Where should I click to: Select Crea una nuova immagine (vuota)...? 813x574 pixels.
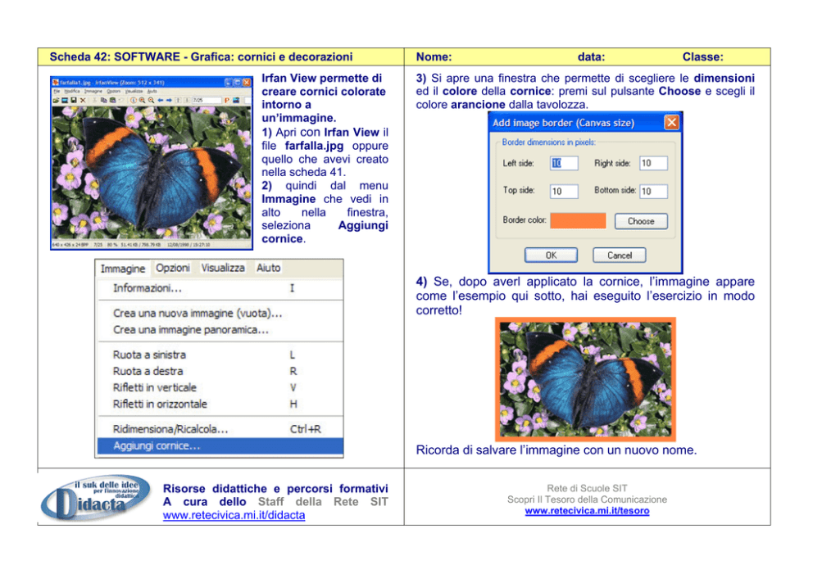220,314
